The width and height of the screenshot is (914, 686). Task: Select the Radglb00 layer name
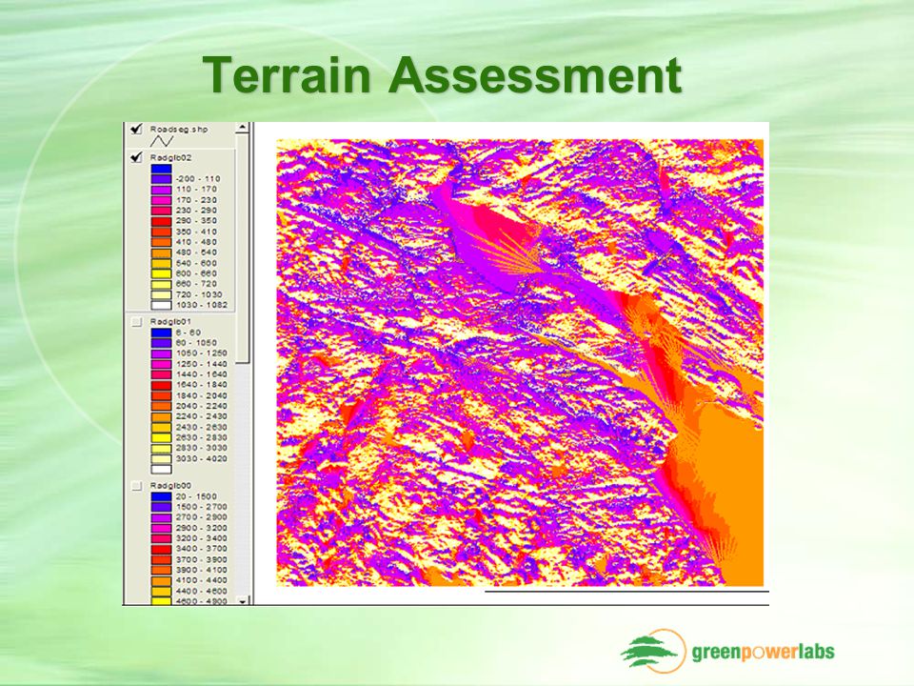coord(170,485)
